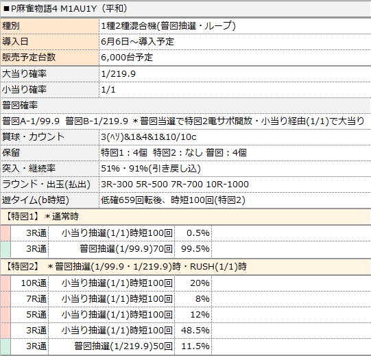Click the '1/219.9' jackpot probability value
Viewport: 371px width, 356px height.
coord(119,74)
